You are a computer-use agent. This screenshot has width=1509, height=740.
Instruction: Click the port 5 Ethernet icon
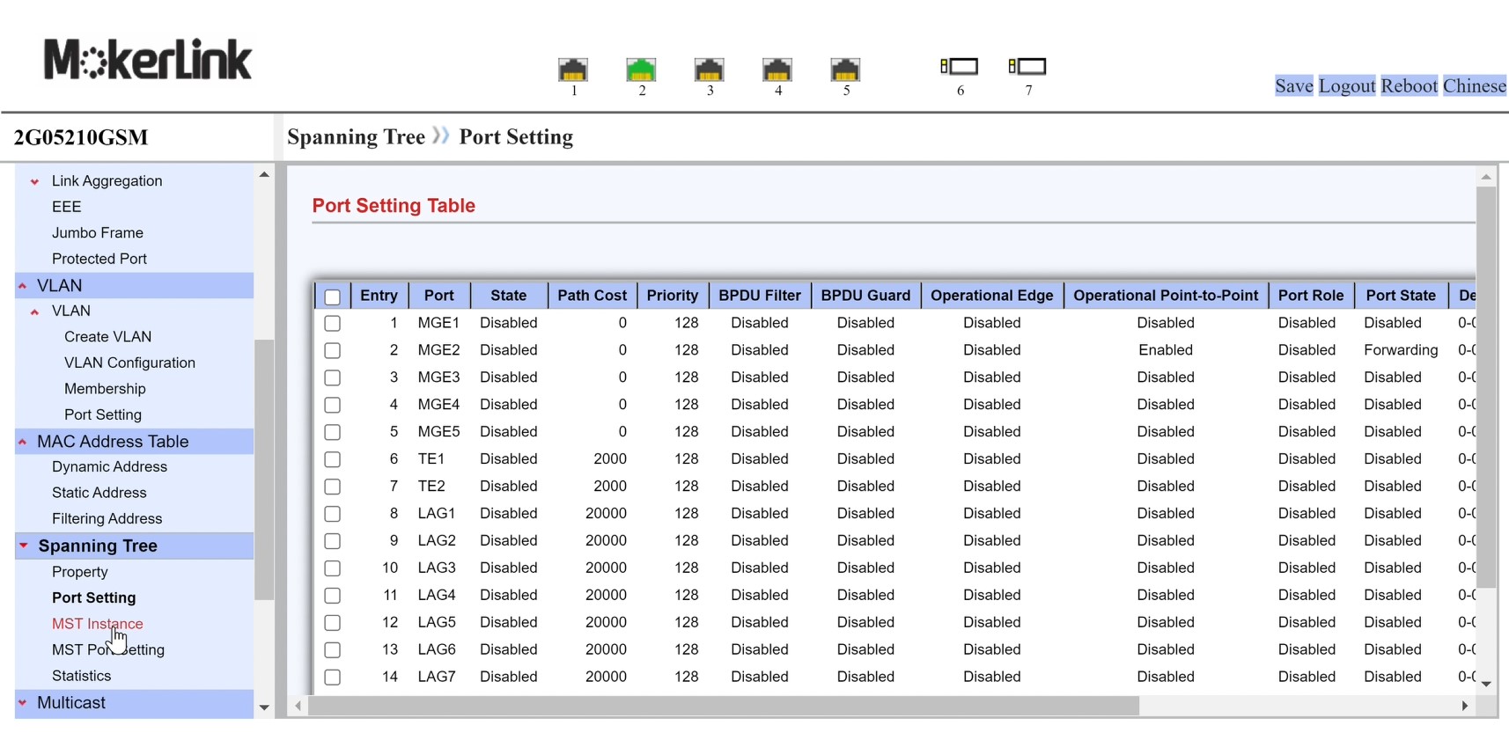845,70
